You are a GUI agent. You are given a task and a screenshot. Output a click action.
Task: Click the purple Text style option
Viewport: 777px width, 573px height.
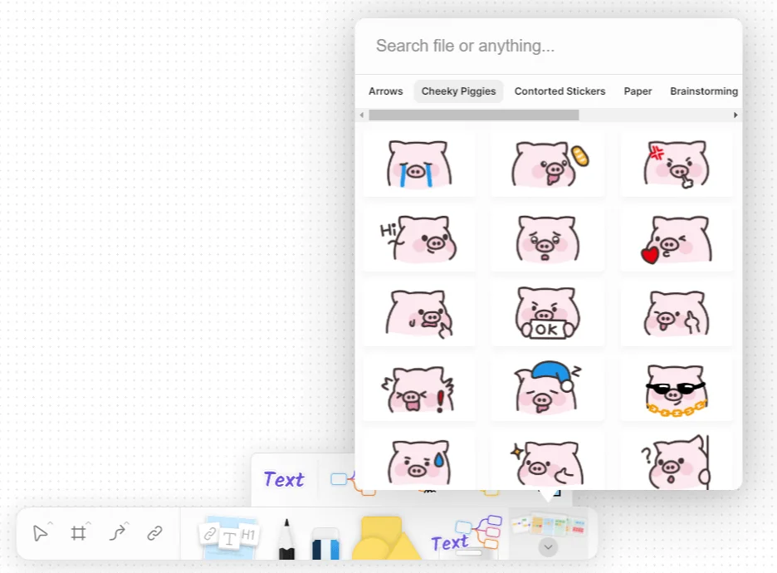(284, 479)
